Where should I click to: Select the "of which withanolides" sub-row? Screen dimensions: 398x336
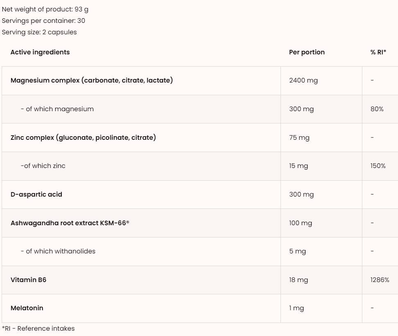tap(58, 251)
